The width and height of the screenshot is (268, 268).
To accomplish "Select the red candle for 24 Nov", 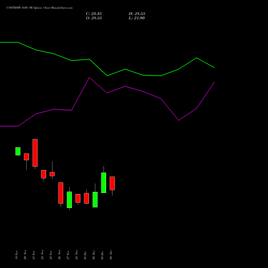I will pos(43,174).
